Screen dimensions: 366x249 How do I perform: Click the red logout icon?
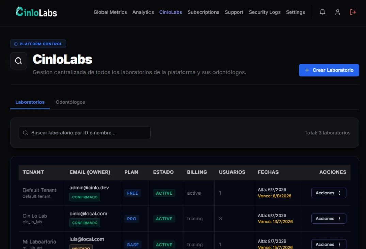click(352, 12)
